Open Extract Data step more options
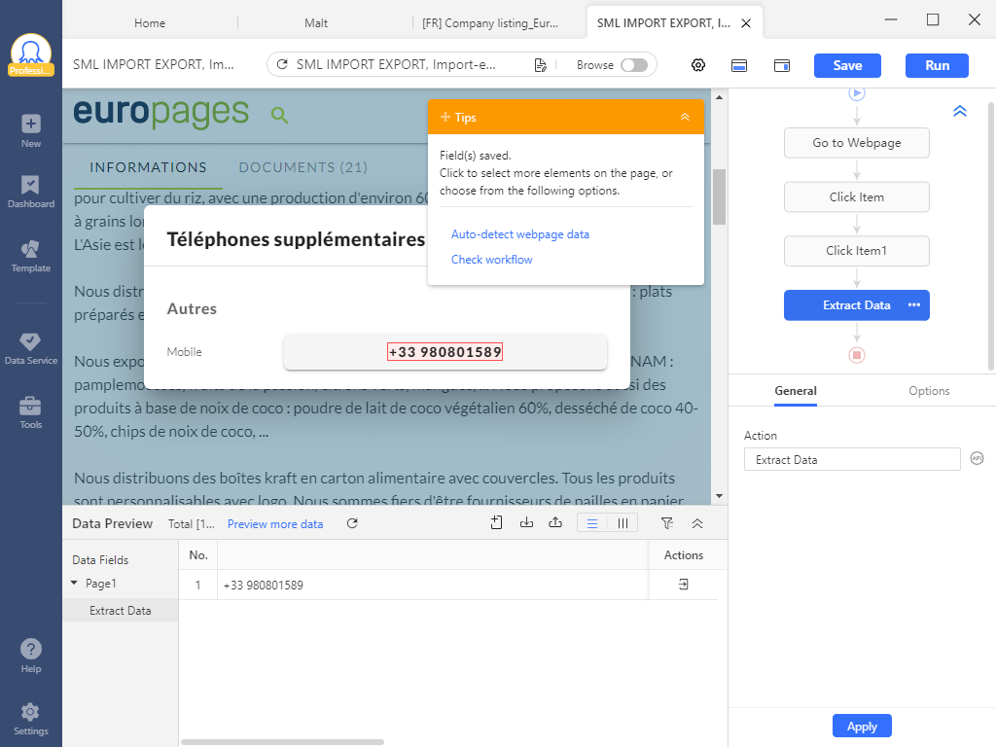 pos(914,304)
